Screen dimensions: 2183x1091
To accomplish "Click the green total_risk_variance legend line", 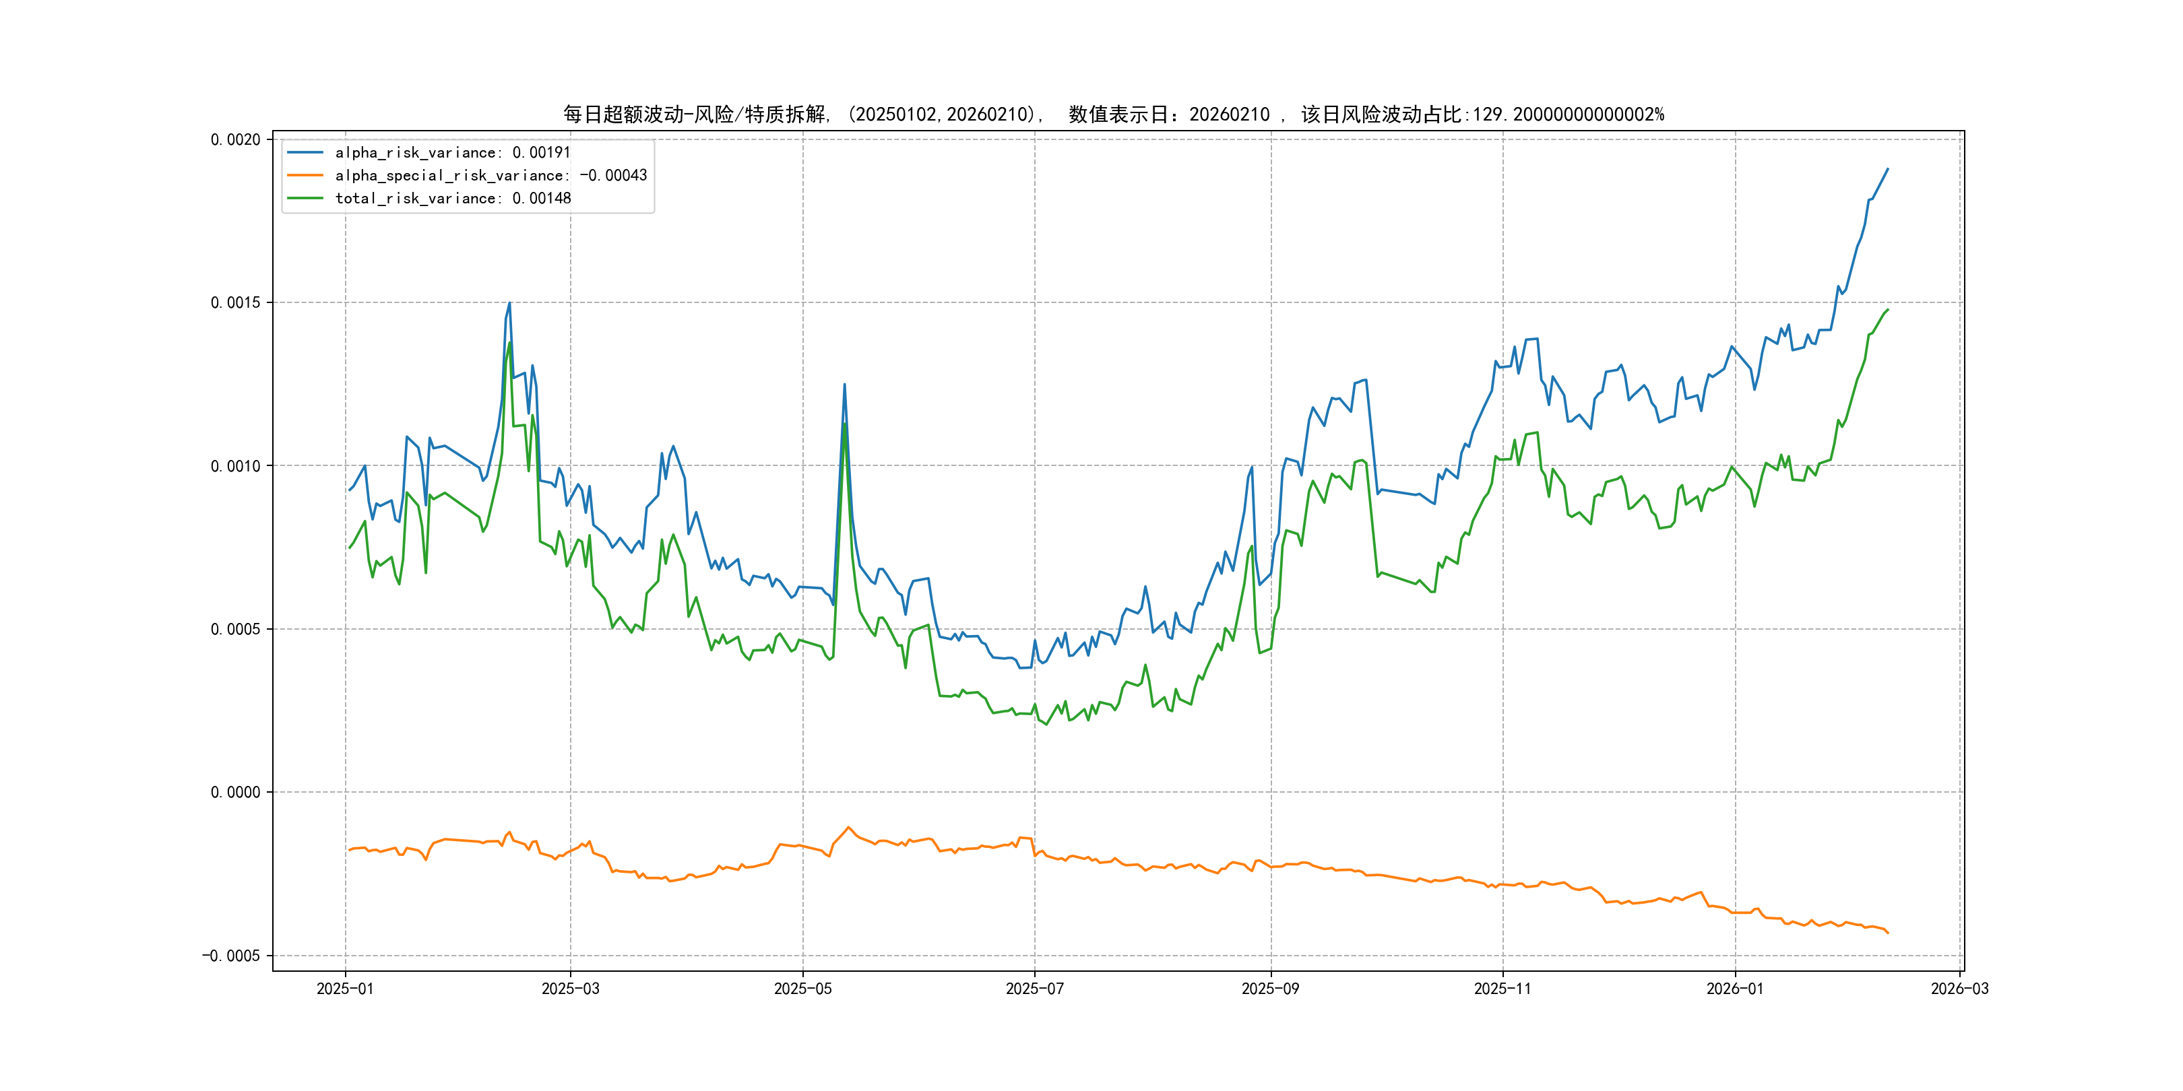I will click(305, 198).
